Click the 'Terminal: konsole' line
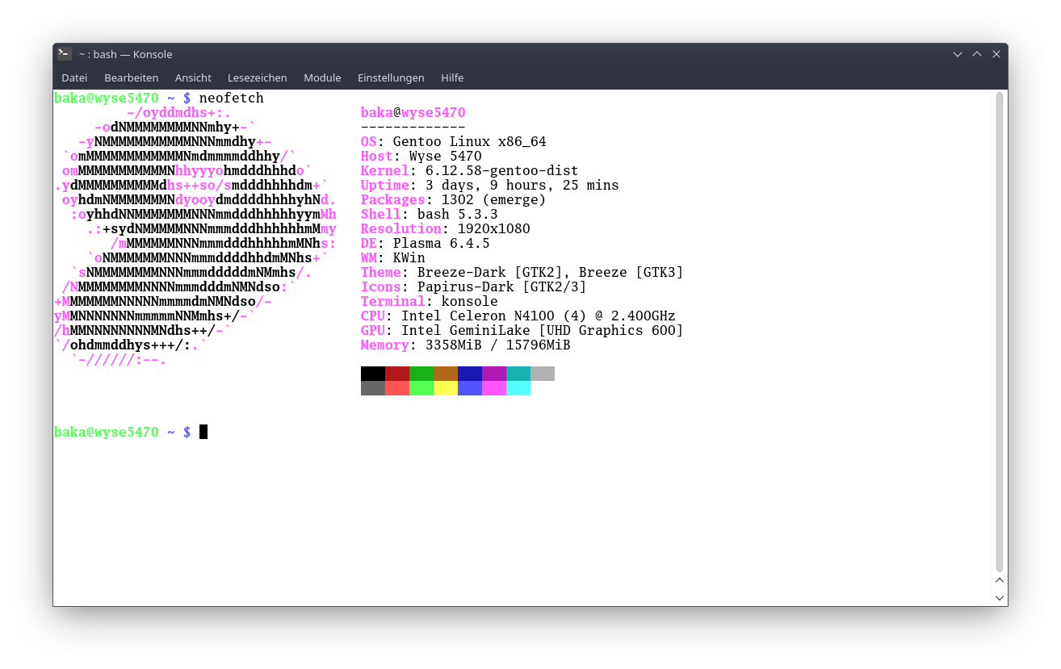 [x=430, y=302]
